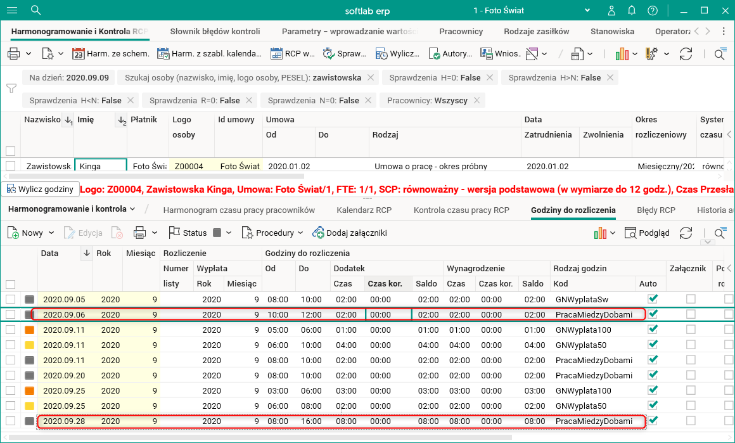Click the Wylicz godziny button

[41, 189]
